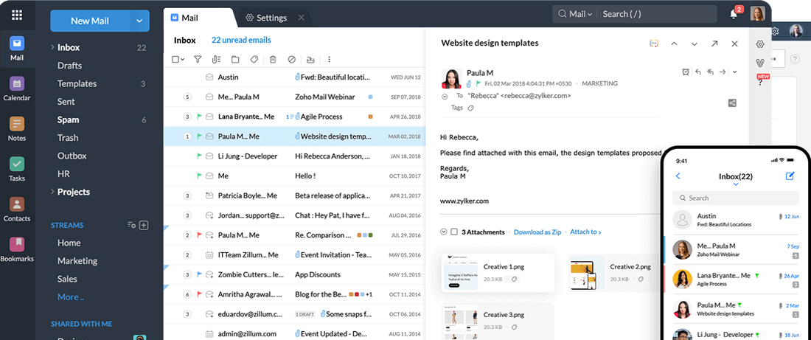Open settings gear in right panel
Screen dimensions: 811x340
click(x=760, y=44)
